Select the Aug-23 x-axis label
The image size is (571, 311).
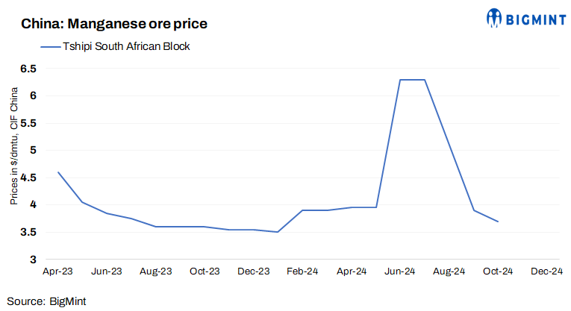[x=155, y=272]
